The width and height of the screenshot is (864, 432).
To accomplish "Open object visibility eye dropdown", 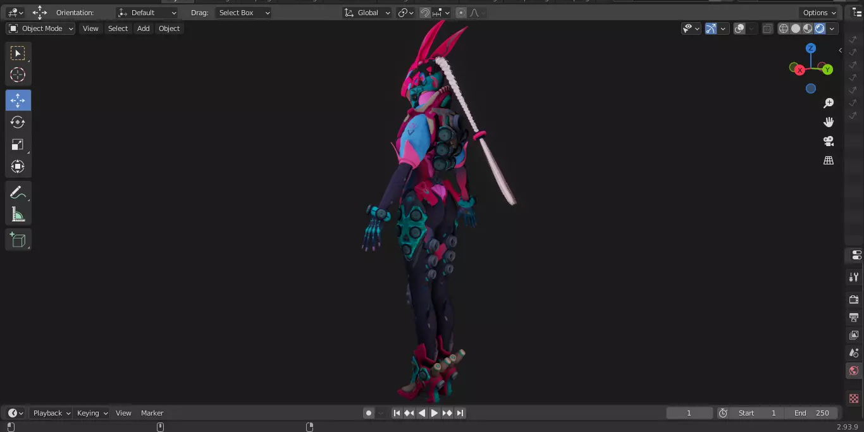I will (x=691, y=28).
